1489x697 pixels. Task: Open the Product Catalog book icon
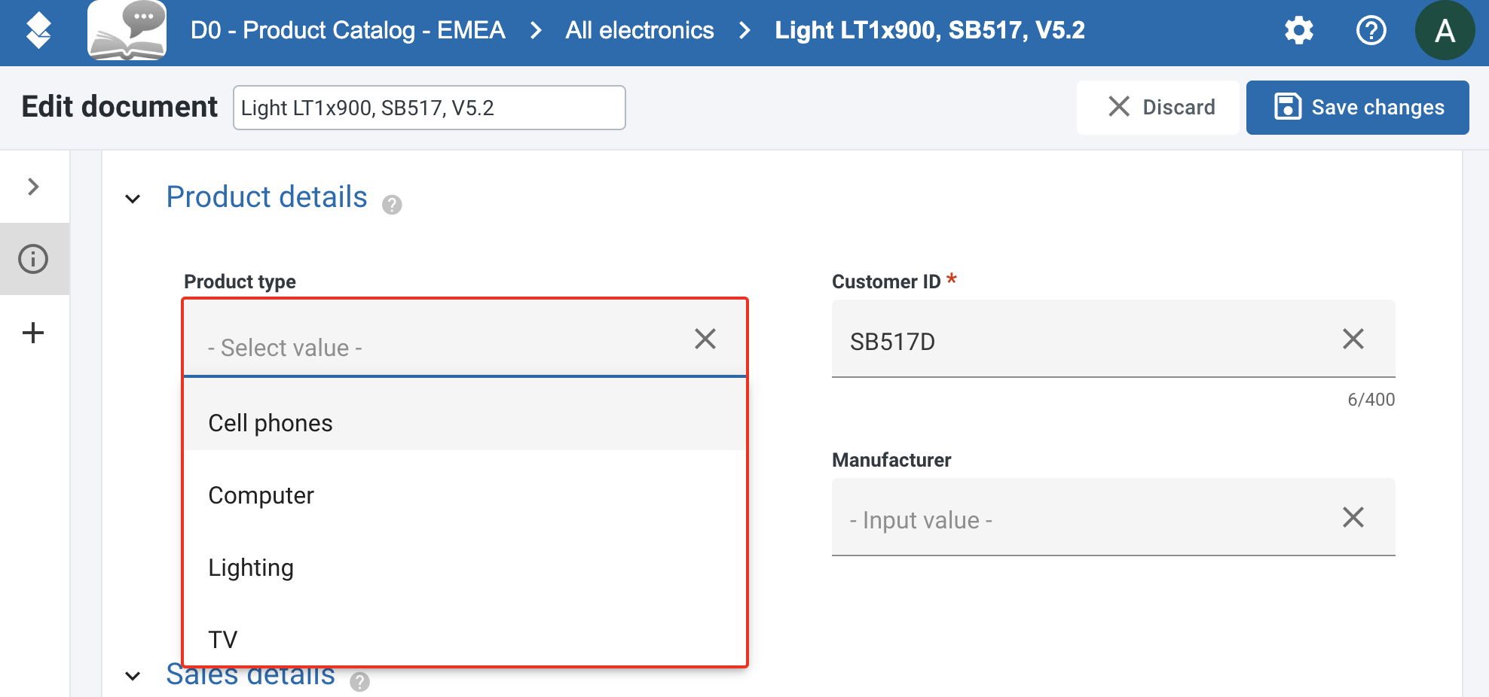coord(127,30)
